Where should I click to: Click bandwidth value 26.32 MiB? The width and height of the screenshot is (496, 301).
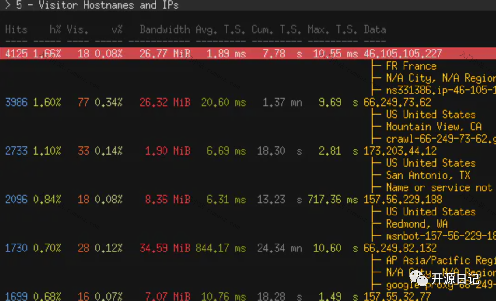[x=165, y=102]
